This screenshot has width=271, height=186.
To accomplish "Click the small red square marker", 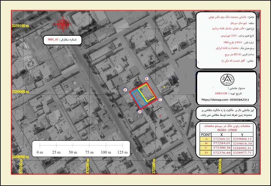I will coord(160,116).
